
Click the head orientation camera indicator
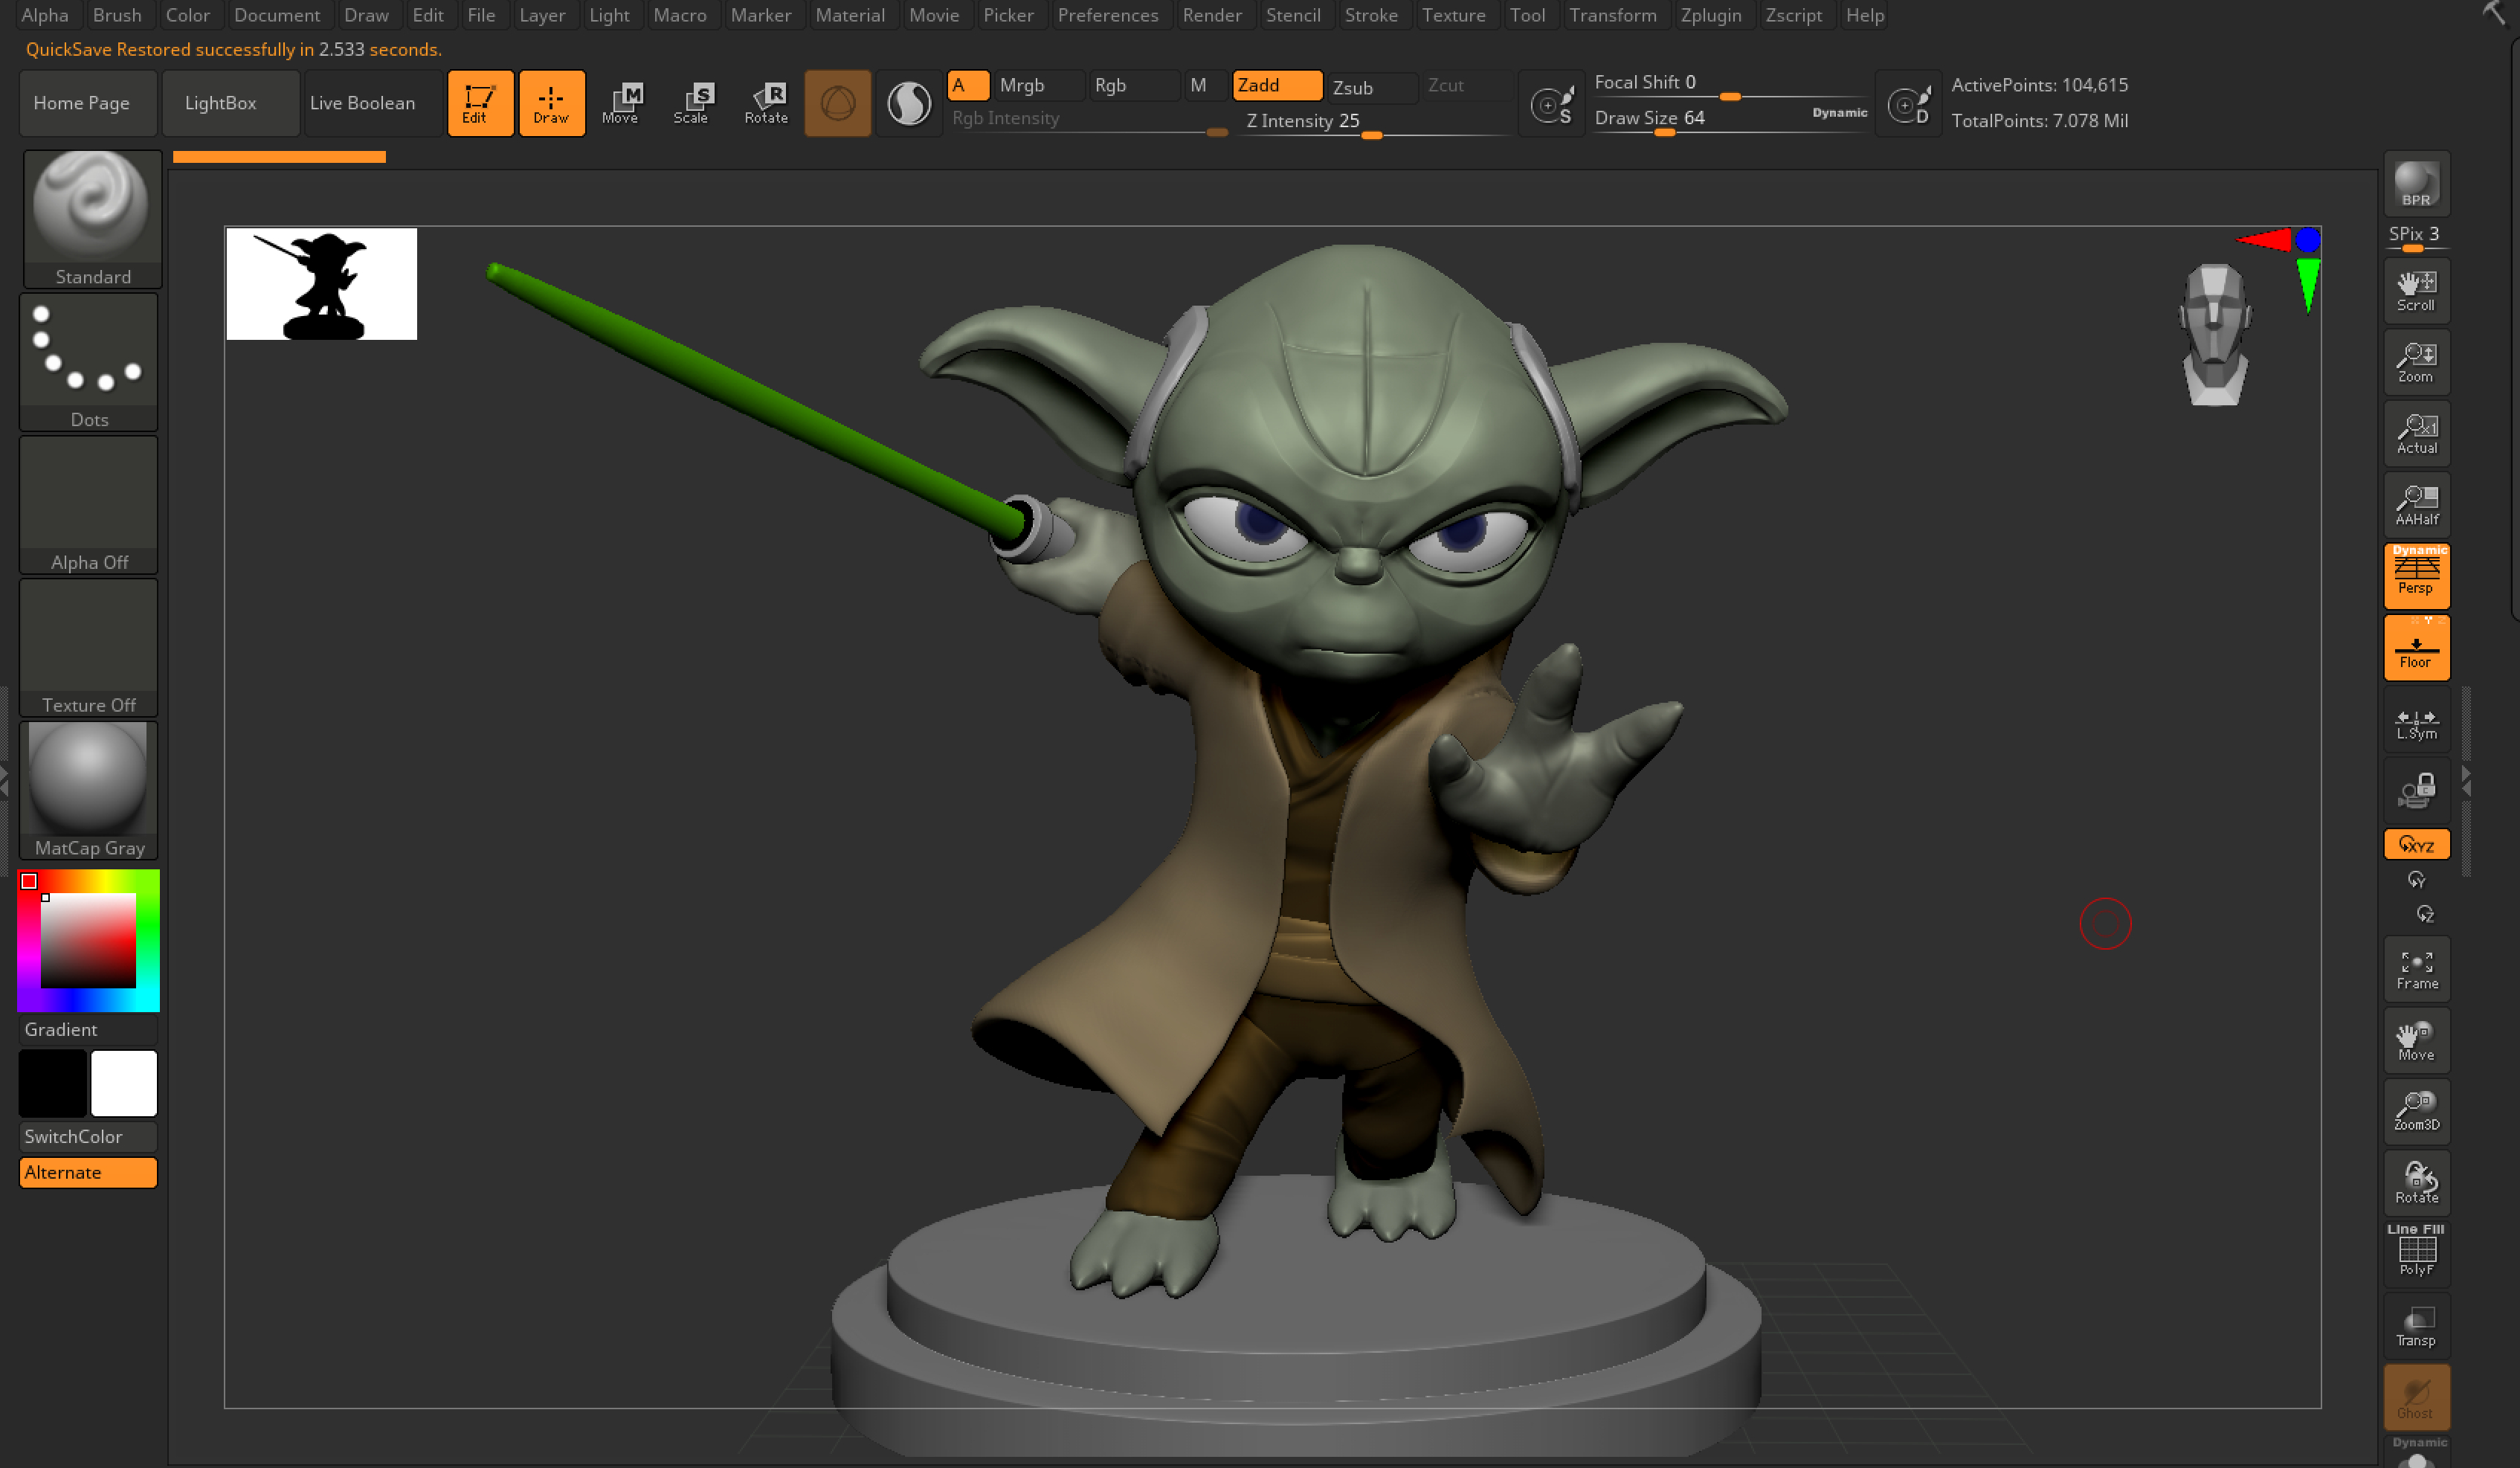pos(2216,335)
